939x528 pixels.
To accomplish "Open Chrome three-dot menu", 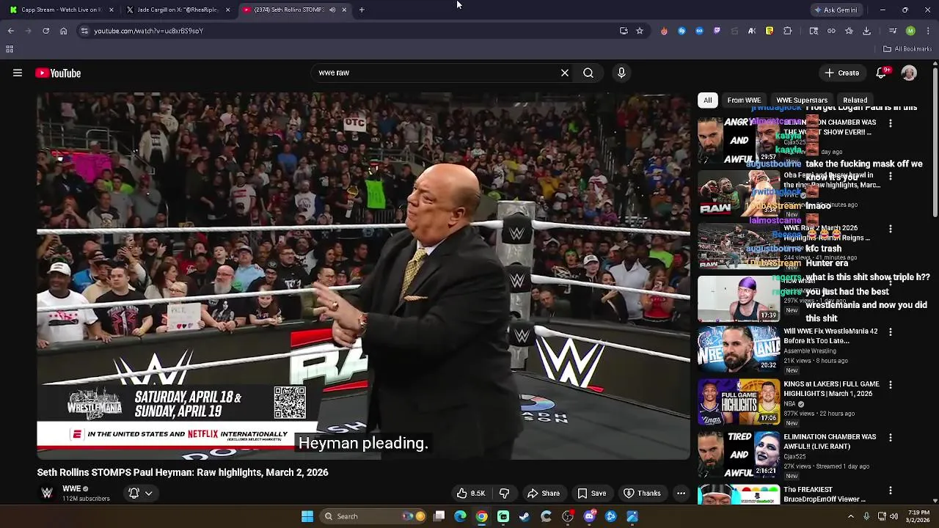I will 928,31.
